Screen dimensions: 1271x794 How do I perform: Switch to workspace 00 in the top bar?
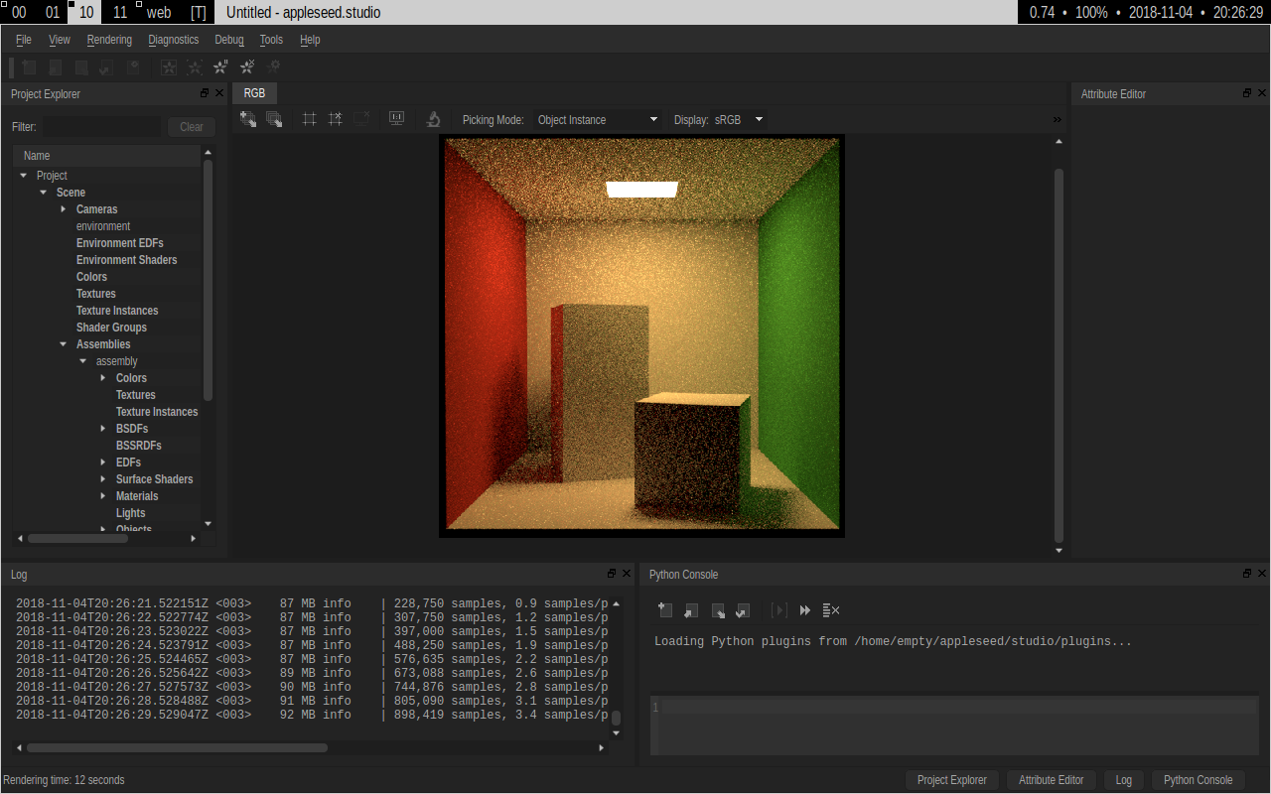19,13
